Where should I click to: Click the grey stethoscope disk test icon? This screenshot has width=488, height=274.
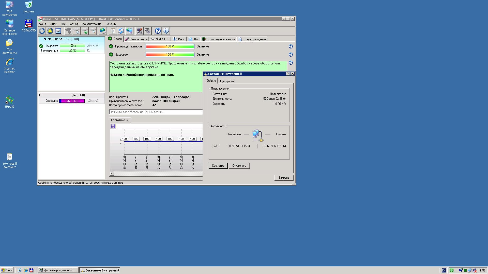point(68,31)
